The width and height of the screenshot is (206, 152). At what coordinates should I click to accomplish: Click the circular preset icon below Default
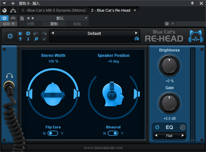[137, 39]
